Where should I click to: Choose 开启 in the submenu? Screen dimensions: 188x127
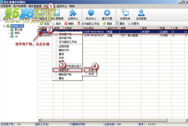(91, 70)
